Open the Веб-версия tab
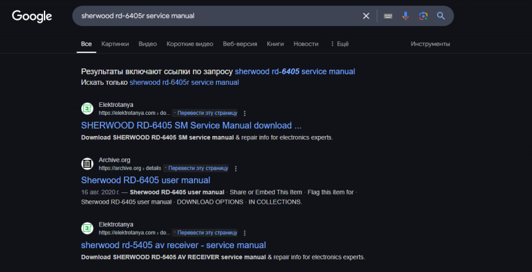 [x=240, y=44]
